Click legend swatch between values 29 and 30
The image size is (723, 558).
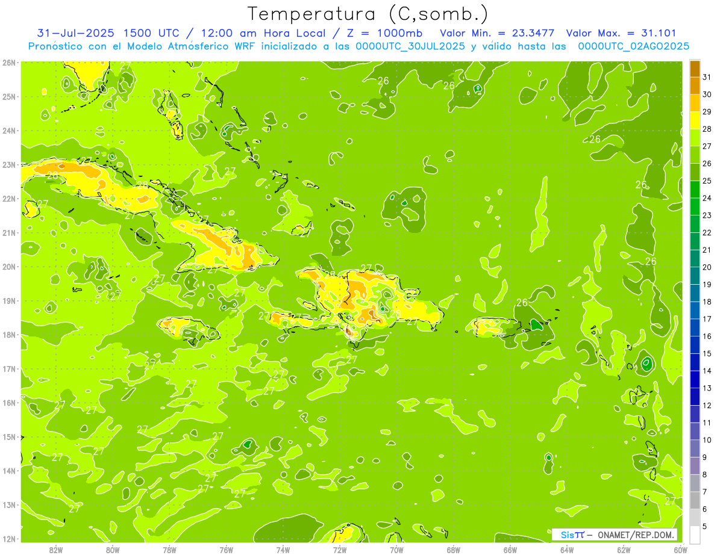pyautogui.click(x=695, y=103)
